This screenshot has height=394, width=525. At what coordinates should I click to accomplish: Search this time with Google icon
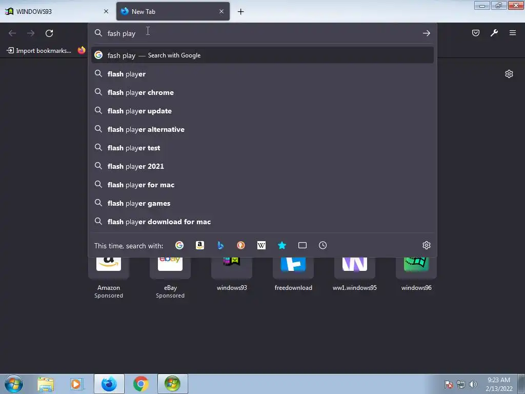[x=179, y=246]
